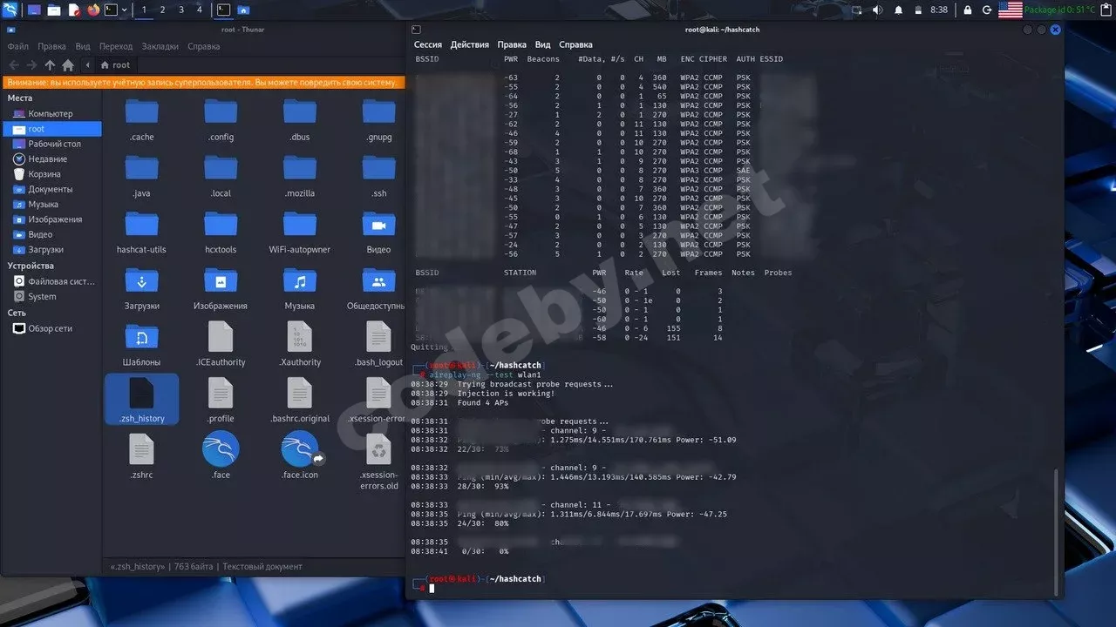The height and width of the screenshot is (627, 1116).
Task: Open Обзор сети in the sidebar
Action: 51,328
